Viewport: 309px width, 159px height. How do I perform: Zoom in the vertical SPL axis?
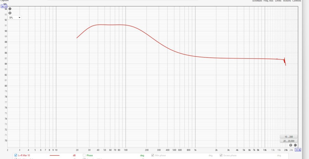pos(10,9)
